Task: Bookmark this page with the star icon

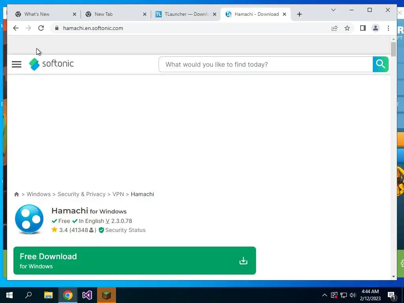Action: [347, 28]
